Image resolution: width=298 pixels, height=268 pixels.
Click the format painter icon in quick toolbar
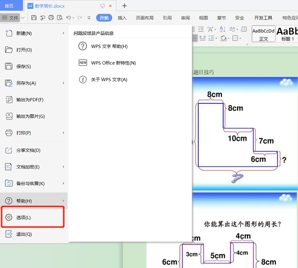point(43,18)
